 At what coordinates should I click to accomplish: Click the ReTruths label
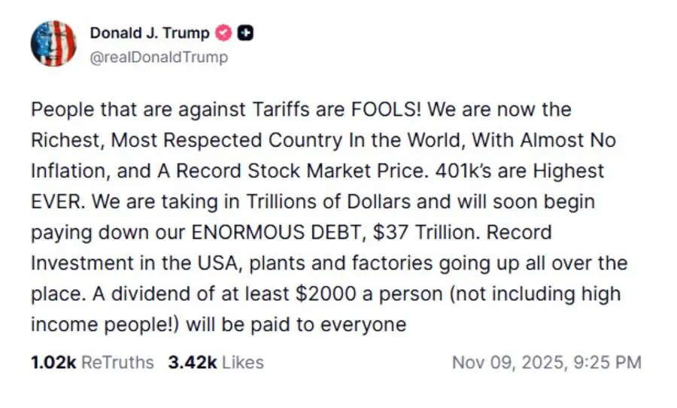pos(117,362)
